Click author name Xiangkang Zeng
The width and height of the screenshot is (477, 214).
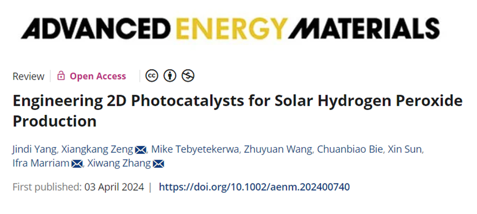point(98,149)
